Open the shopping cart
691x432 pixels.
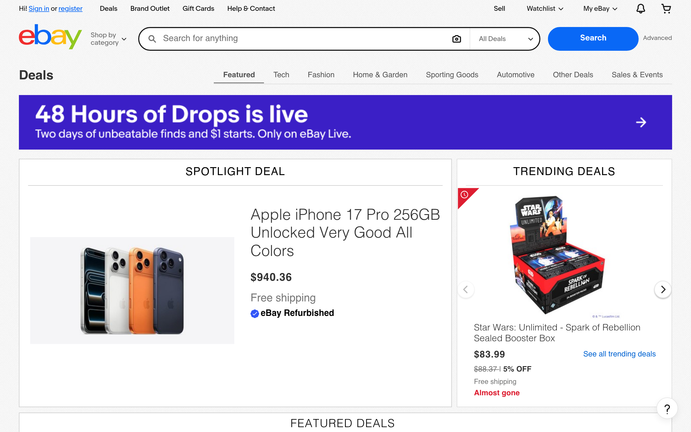(x=666, y=9)
